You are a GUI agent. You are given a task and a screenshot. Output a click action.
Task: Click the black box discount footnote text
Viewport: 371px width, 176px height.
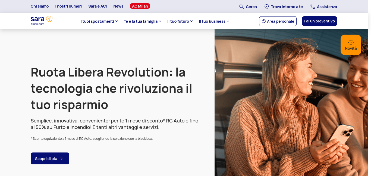click(x=92, y=139)
